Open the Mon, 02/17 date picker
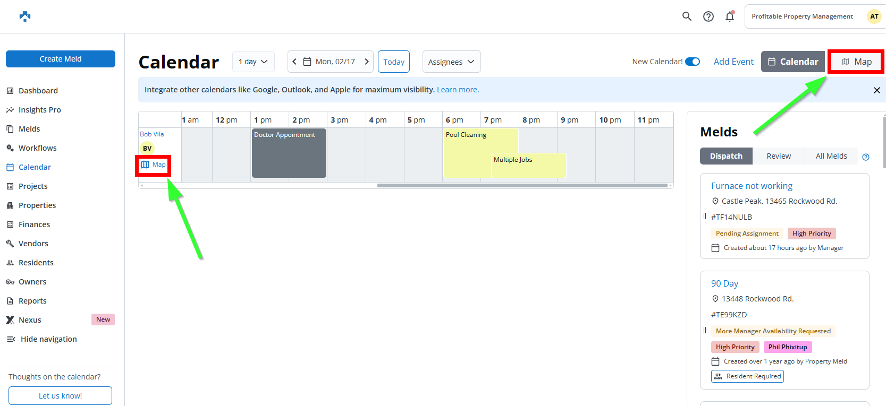886x406 pixels. (330, 62)
